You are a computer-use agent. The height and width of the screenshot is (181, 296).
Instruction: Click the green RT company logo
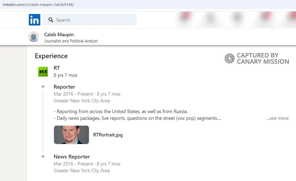point(43,71)
